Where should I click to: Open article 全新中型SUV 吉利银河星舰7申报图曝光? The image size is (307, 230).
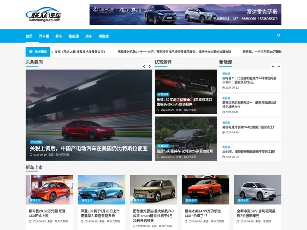pos(256,213)
